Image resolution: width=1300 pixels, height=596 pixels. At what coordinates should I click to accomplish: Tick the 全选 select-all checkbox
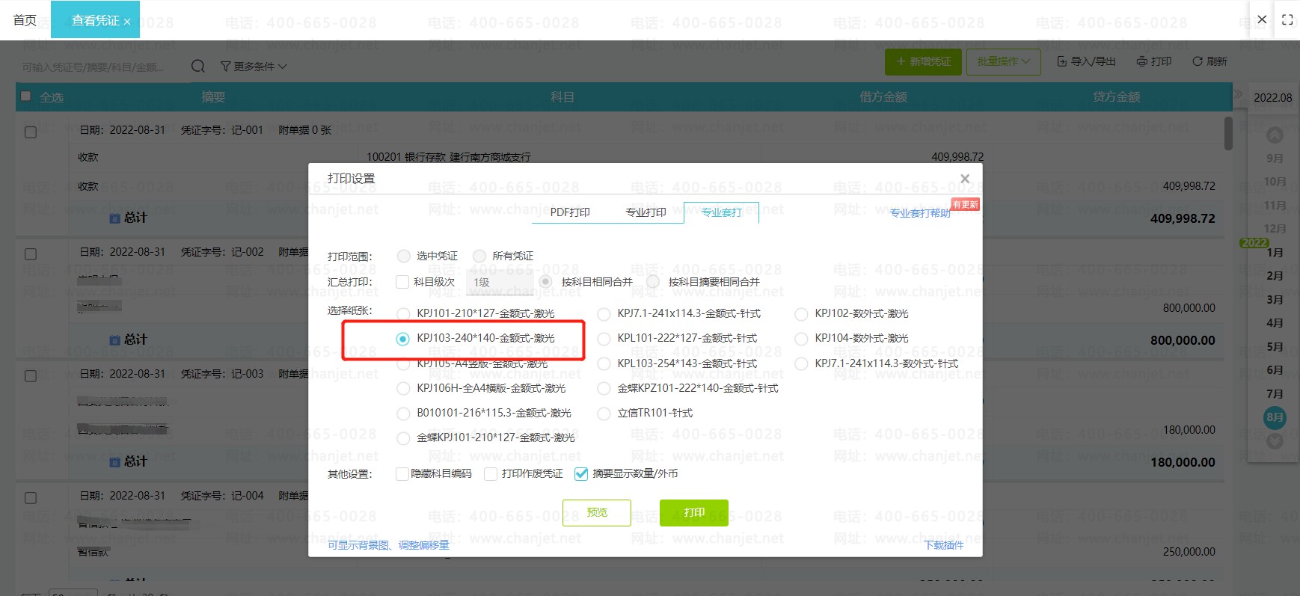coord(26,96)
